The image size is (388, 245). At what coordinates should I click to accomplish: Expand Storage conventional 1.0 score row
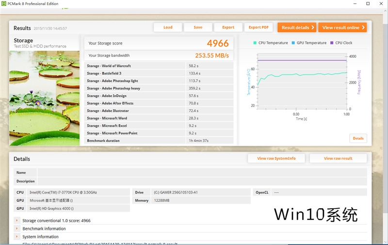[x=17, y=221]
